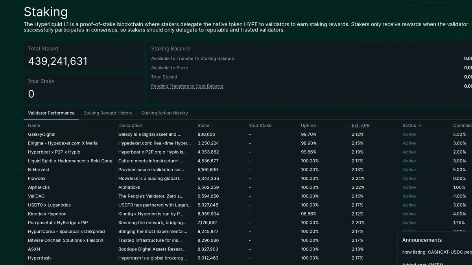Viewport: 472px width, 265px height.
Task: Select USDT0 x Luganodes validator
Action: (49, 205)
